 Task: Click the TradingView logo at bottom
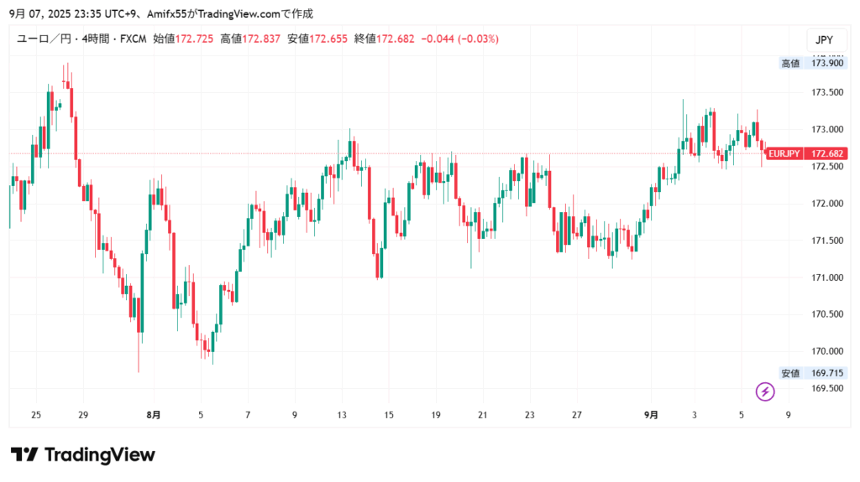point(83,455)
